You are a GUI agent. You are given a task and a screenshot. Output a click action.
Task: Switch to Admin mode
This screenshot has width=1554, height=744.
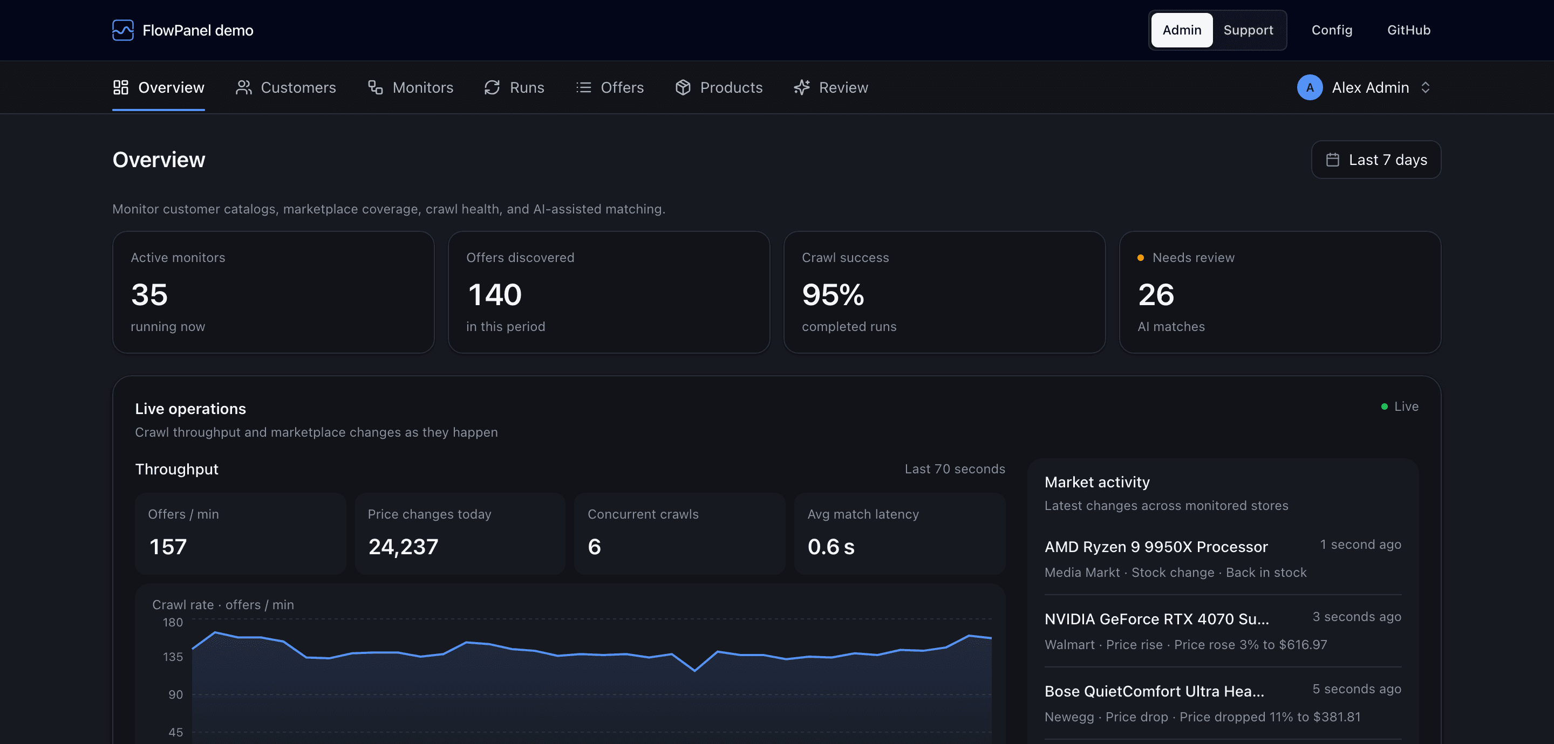pyautogui.click(x=1182, y=30)
